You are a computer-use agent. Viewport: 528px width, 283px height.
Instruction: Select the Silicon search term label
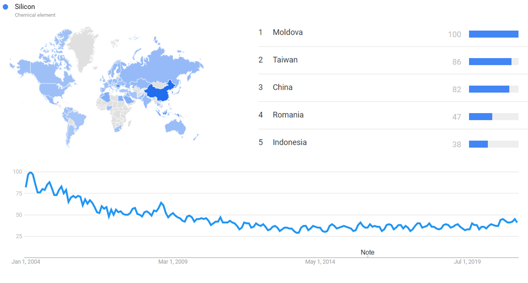[24, 7]
